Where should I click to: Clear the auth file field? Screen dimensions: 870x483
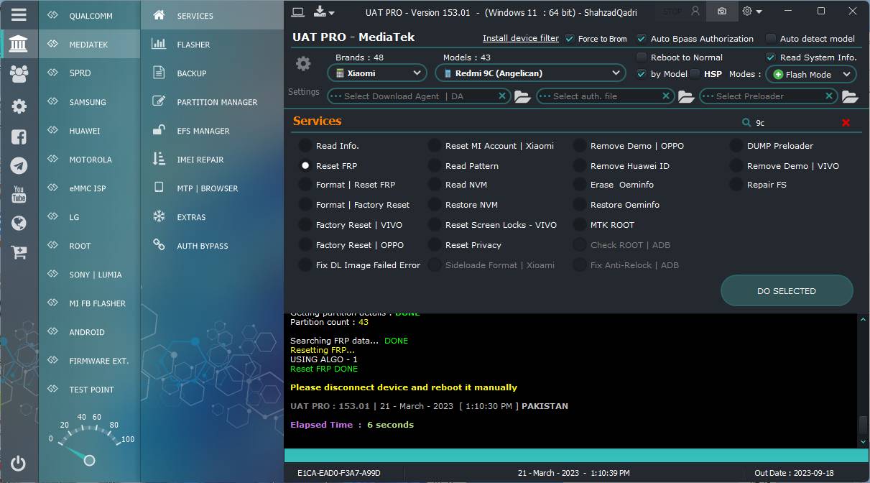tap(666, 96)
